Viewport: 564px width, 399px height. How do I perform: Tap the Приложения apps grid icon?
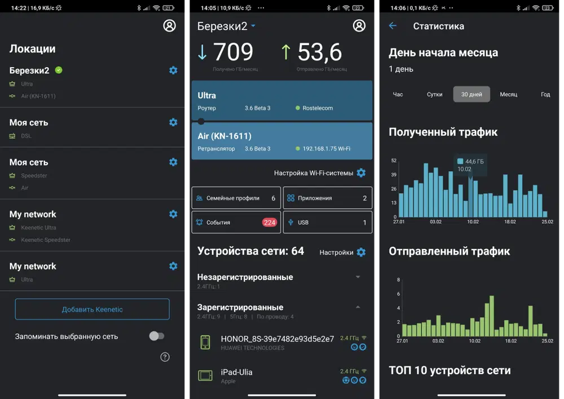[290, 198]
